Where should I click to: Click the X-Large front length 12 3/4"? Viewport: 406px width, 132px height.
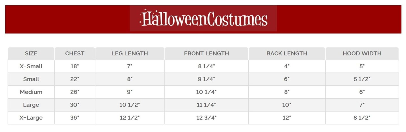point(206,118)
